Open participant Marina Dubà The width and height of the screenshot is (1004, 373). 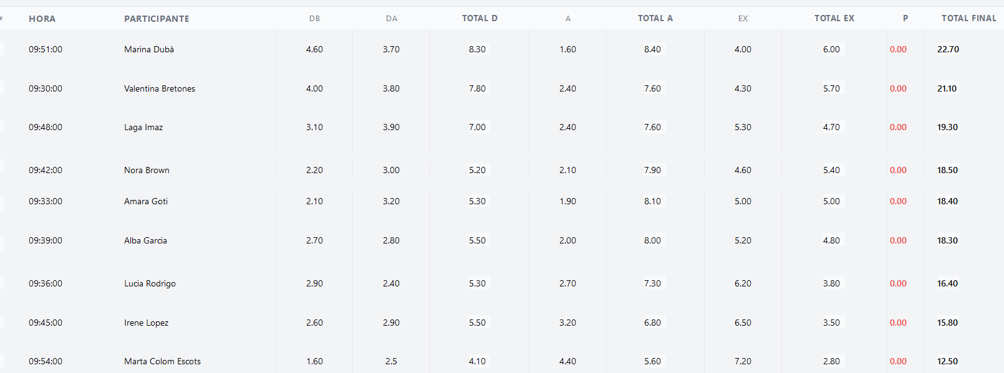149,49
